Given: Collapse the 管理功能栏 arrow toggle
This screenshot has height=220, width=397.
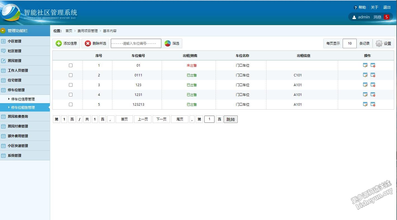Looking at the screenshot, I should tap(3, 31).
